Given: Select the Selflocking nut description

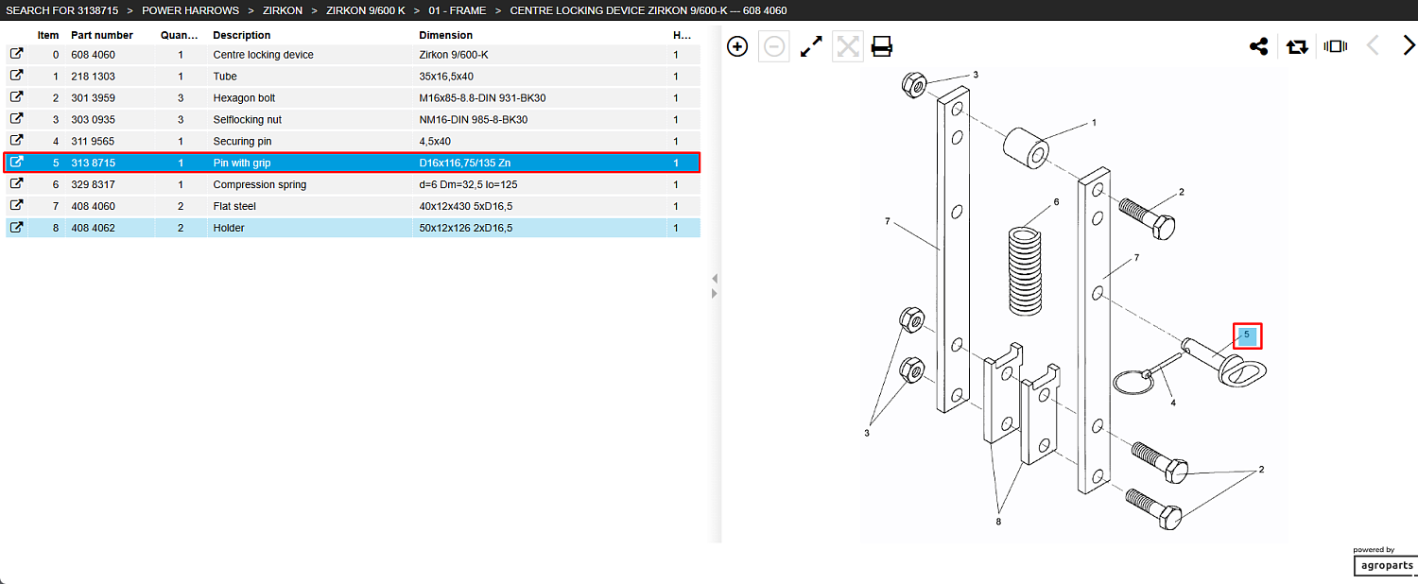Looking at the screenshot, I should [248, 120].
